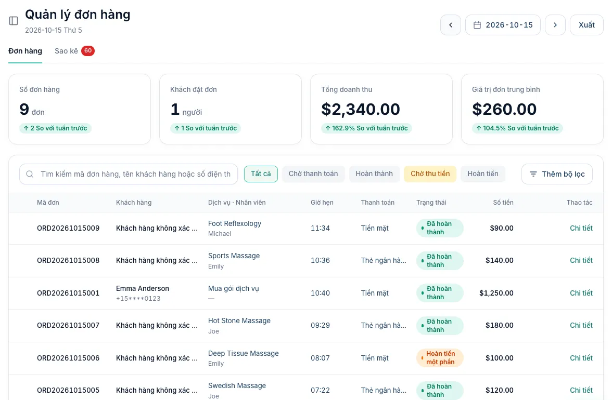The image size is (612, 400).
Task: Open the 2026-10-15 date picker
Action: (x=503, y=25)
